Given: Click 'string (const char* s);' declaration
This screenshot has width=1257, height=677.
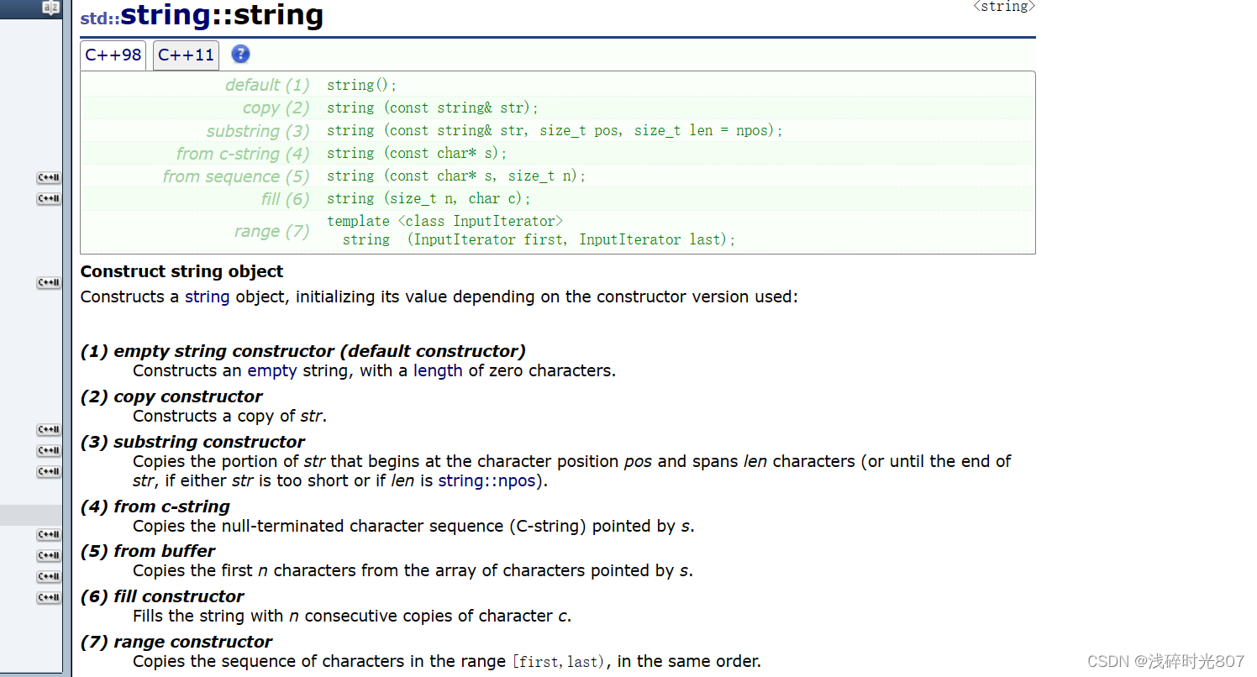Looking at the screenshot, I should (x=417, y=153).
